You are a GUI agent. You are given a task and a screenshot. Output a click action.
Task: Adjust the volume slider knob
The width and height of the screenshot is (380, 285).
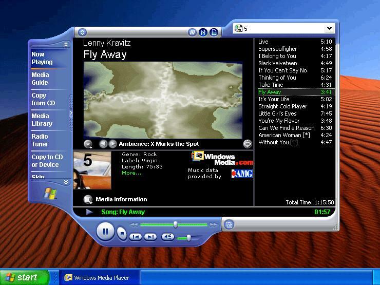188,238
